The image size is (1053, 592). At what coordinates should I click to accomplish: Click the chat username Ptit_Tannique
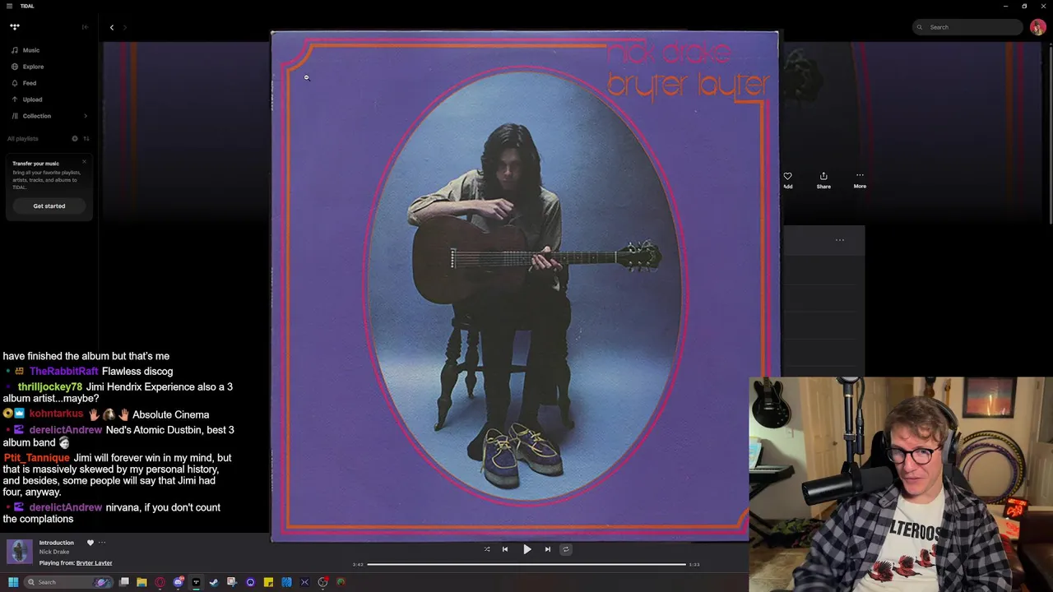tap(36, 458)
